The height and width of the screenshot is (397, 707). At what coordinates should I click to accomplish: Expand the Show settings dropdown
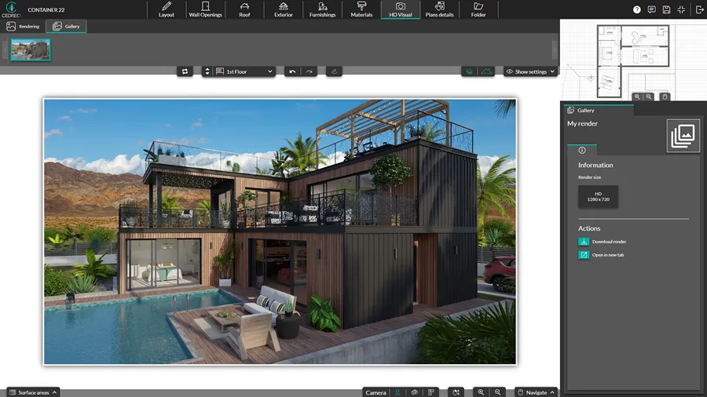[x=530, y=71]
